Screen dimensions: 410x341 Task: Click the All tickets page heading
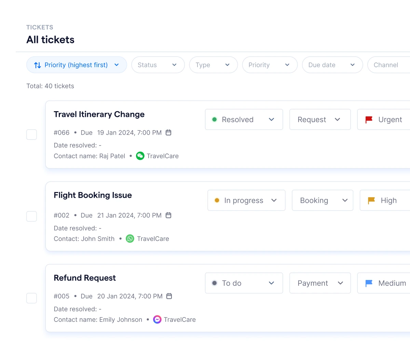point(50,40)
